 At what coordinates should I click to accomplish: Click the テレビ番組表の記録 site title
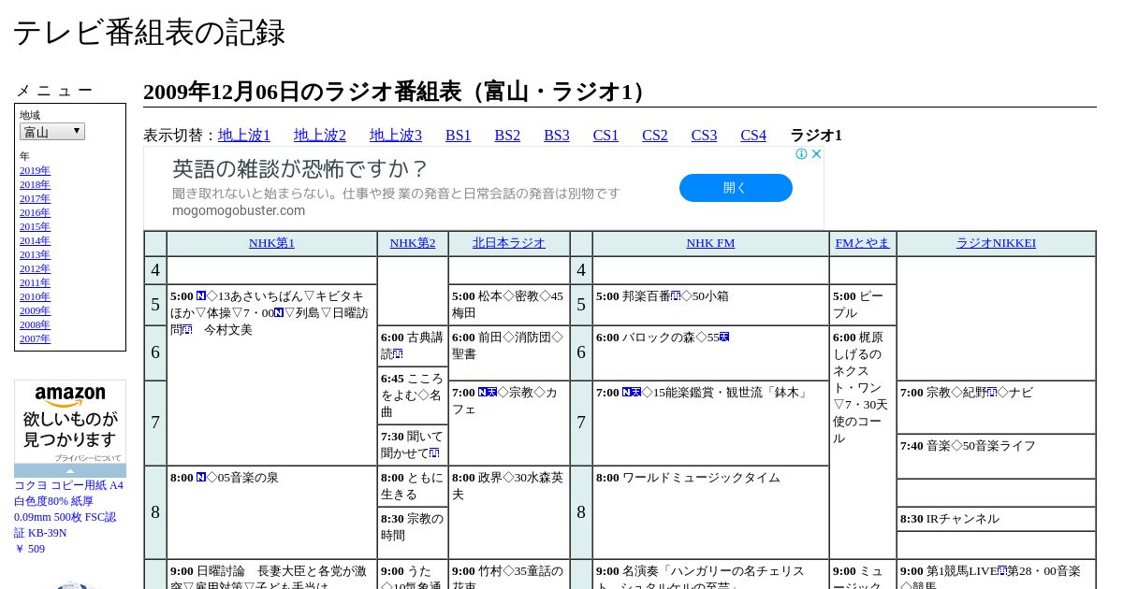(x=149, y=33)
